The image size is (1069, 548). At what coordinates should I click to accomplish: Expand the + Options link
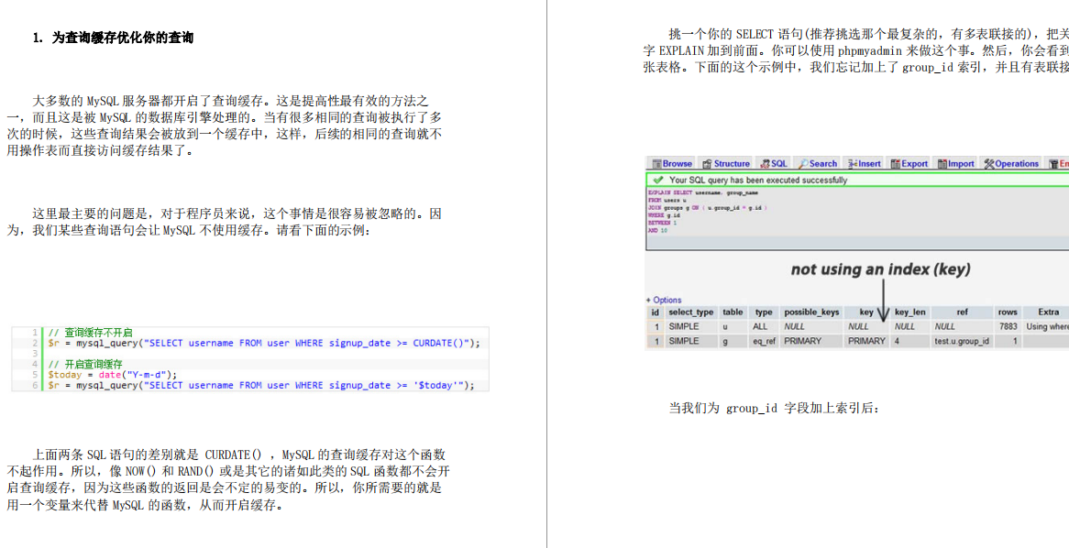[x=664, y=300]
